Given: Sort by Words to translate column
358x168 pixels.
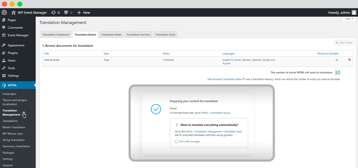Looking at the screenshot, I should (x=328, y=53).
